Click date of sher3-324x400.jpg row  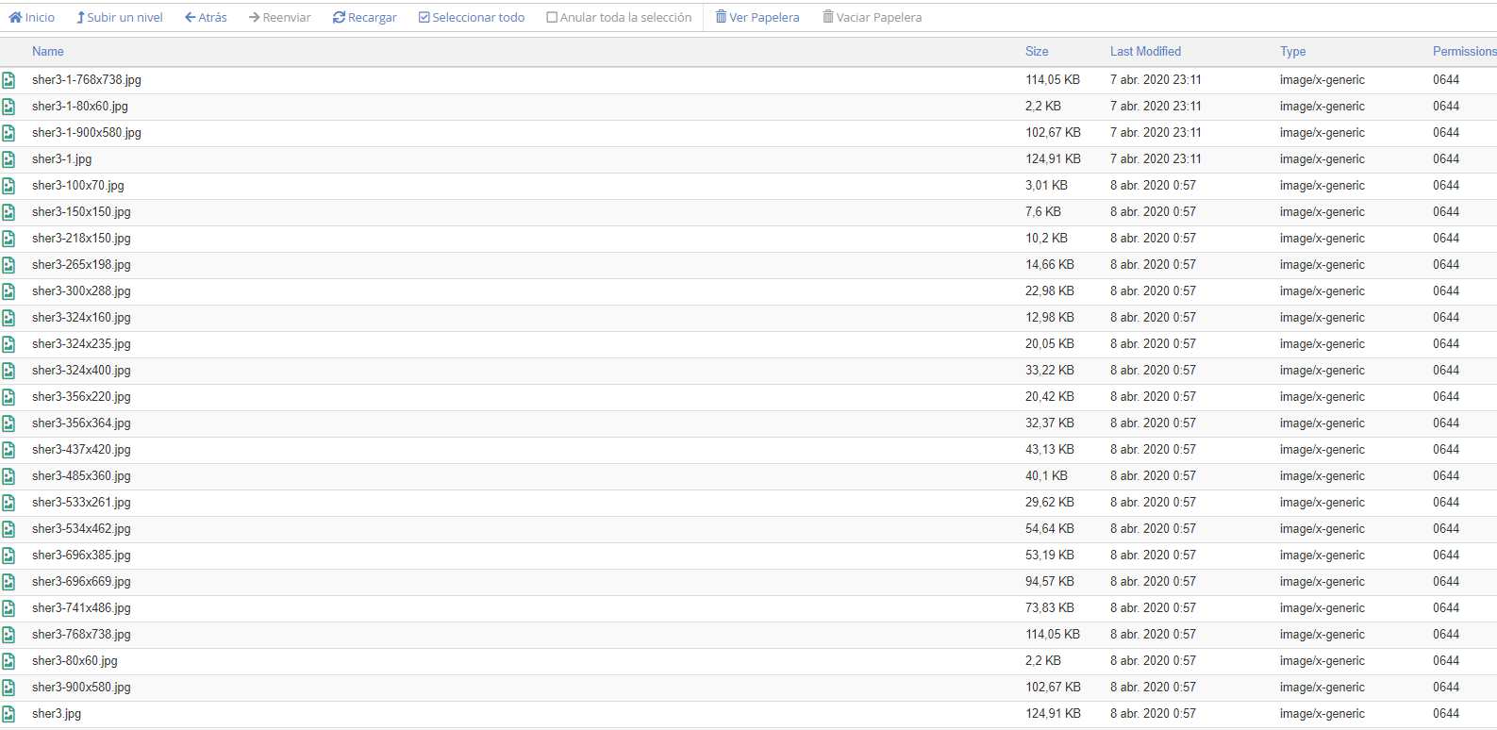pyautogui.click(x=1153, y=371)
